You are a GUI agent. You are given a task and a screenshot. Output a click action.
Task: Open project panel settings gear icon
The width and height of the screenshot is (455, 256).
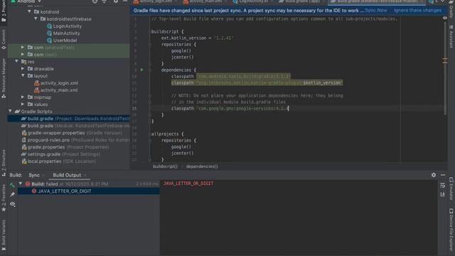(x=115, y=1)
